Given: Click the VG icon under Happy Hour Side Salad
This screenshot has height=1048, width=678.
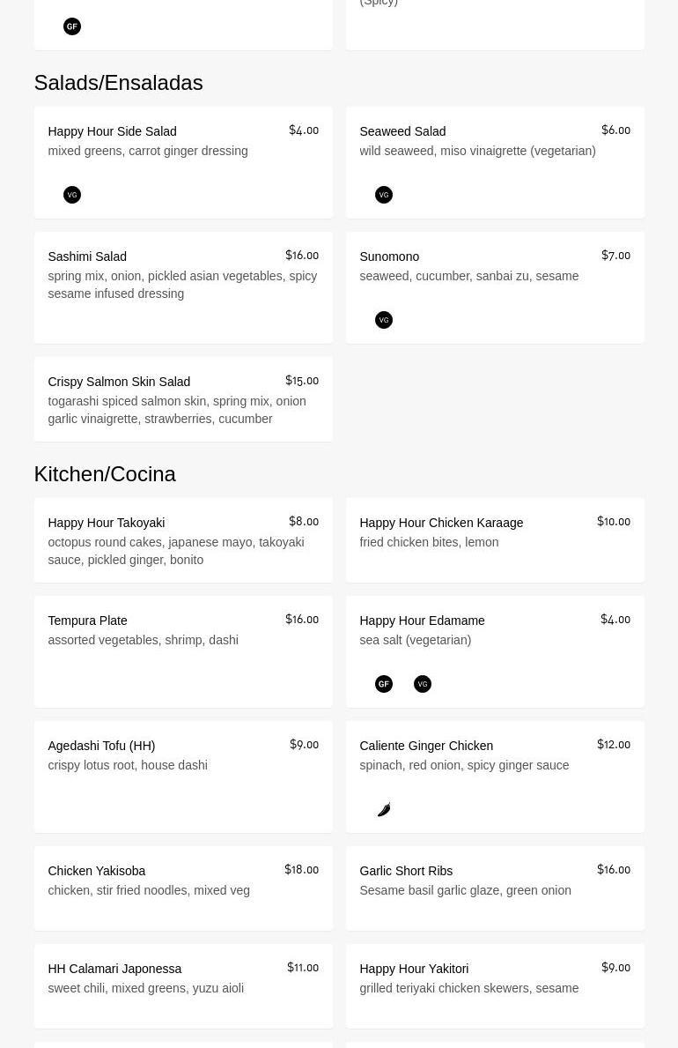Looking at the screenshot, I should pyautogui.click(x=72, y=195).
